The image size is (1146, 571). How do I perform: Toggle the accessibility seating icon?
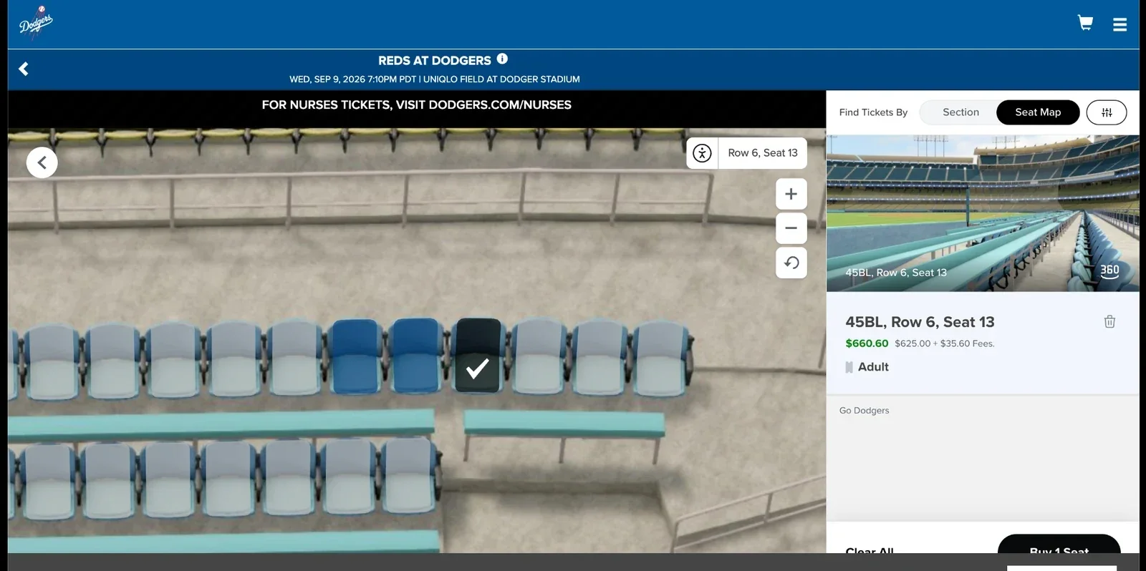tap(702, 152)
